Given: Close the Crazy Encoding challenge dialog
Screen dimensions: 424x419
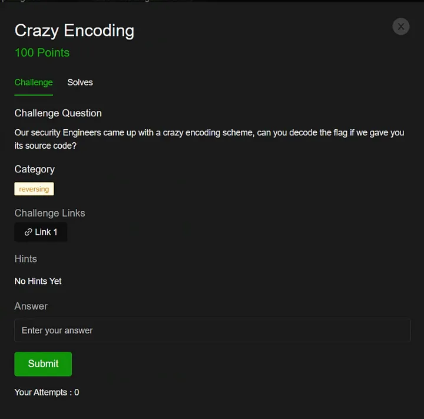Looking at the screenshot, I should point(400,27).
